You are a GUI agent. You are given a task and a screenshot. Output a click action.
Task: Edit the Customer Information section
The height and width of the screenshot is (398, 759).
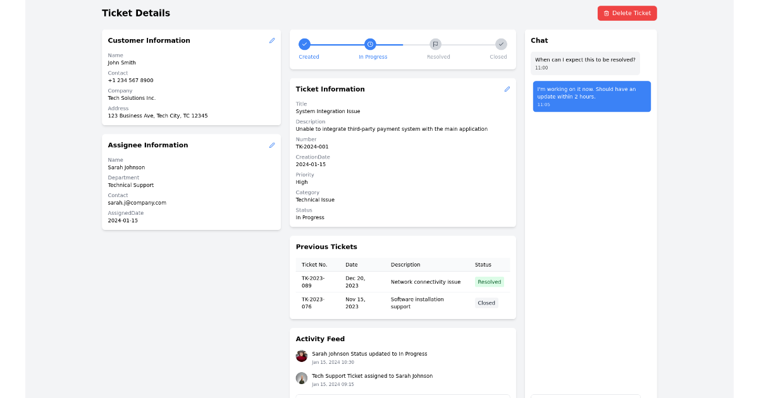272,40
